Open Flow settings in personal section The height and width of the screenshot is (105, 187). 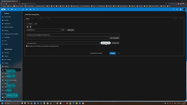(x=6, y=41)
